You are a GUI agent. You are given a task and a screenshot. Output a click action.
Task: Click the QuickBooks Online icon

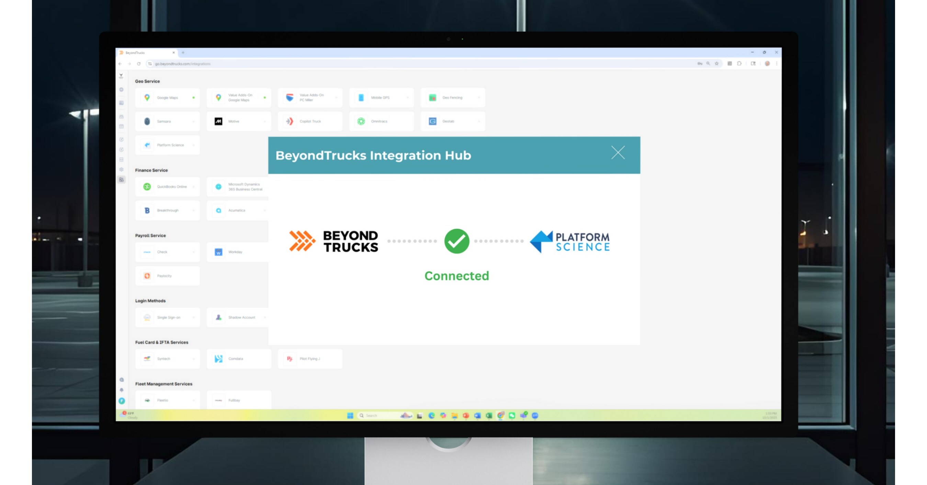coord(147,187)
